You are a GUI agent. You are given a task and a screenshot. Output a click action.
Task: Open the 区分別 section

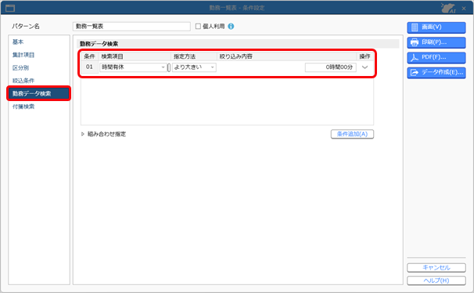20,68
